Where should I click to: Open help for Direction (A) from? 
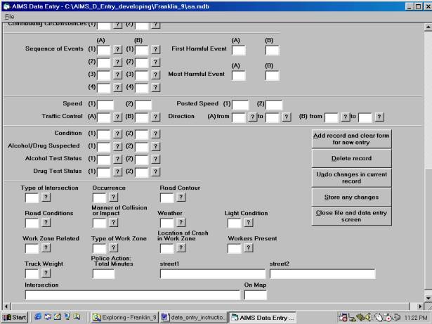[252, 117]
